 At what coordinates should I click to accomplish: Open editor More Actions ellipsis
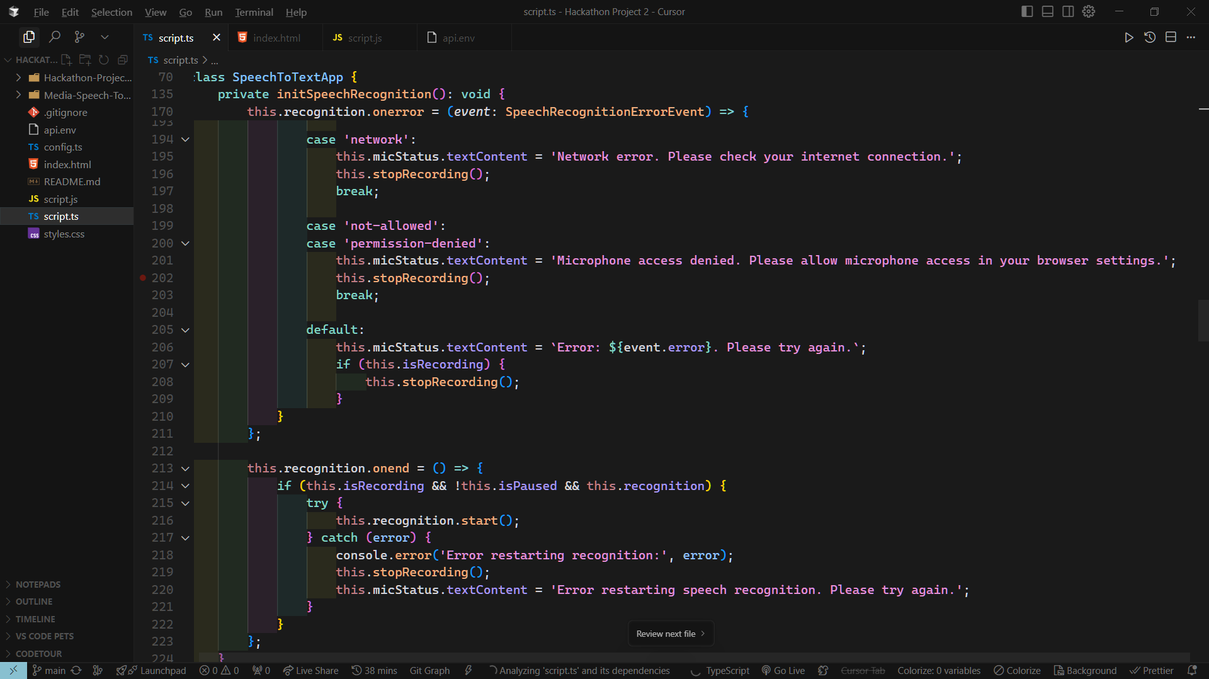1191,38
